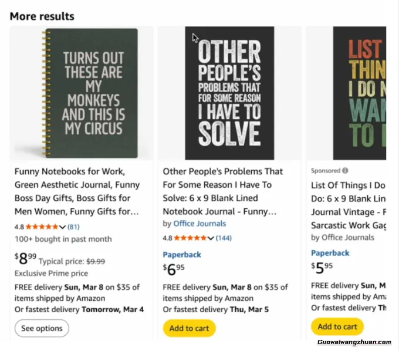Click star rating of Funny Notebooks for Work

(x=44, y=227)
